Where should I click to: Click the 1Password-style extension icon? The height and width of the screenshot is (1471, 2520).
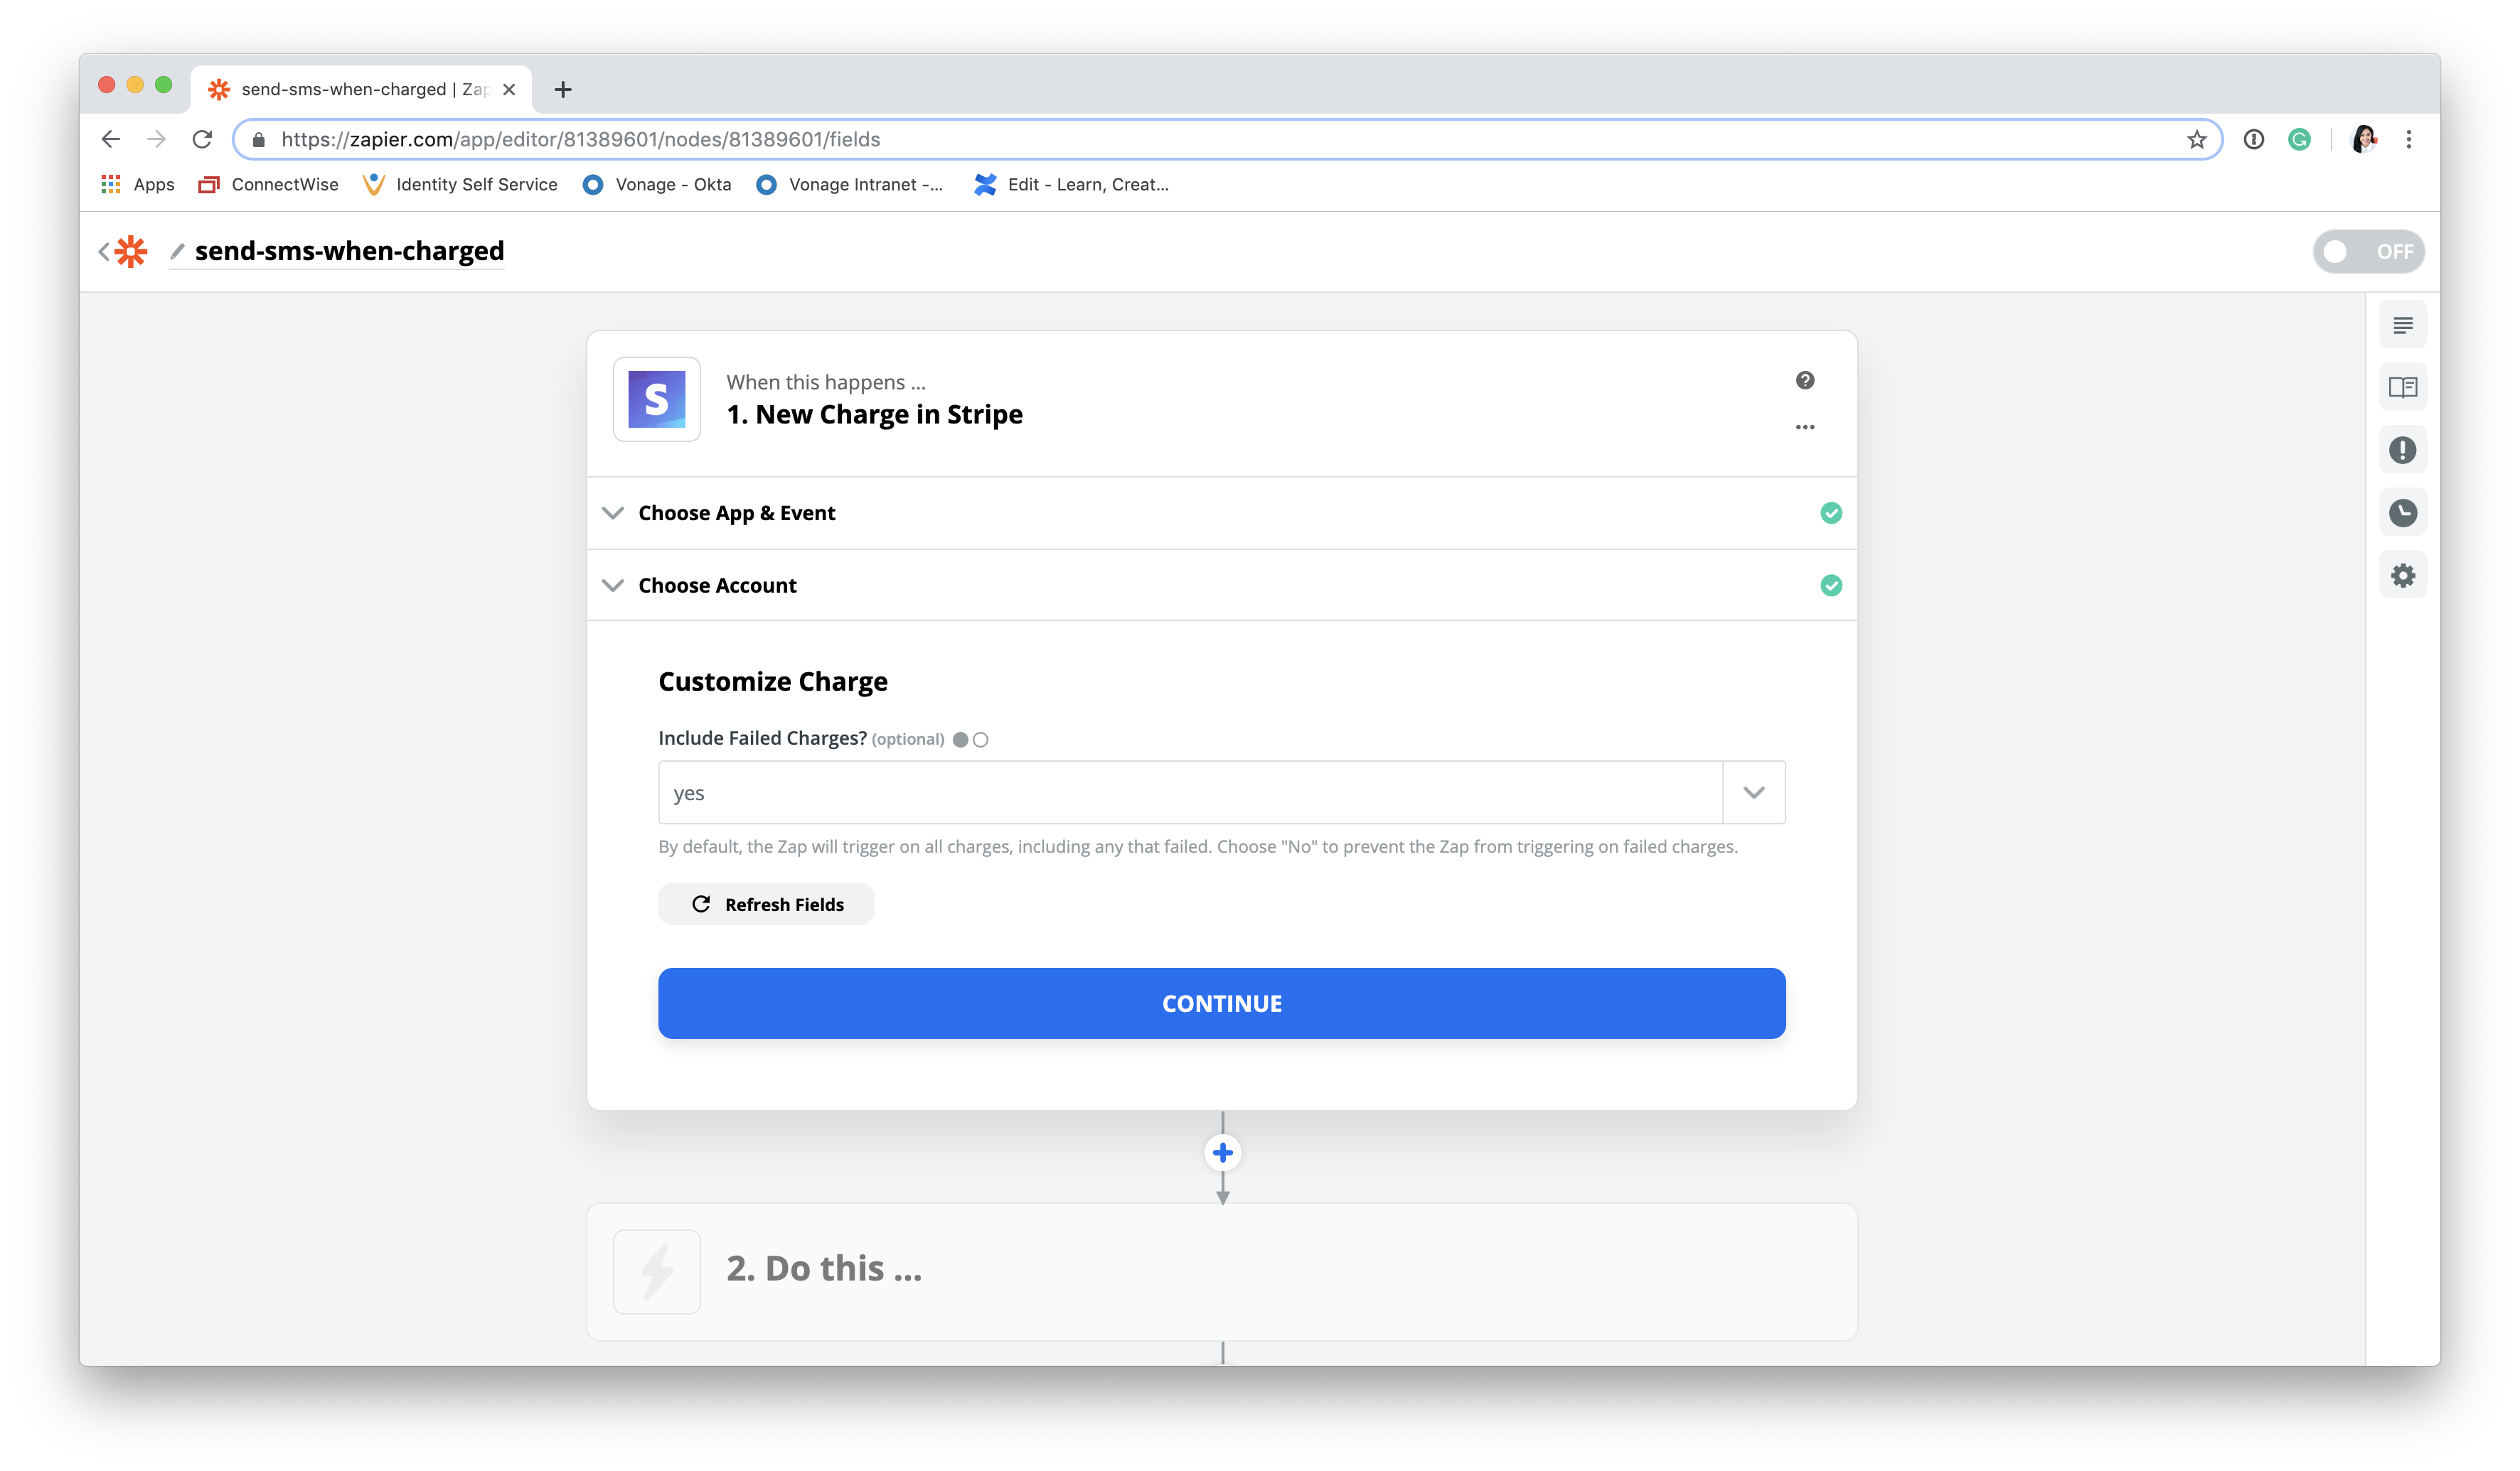2253,140
